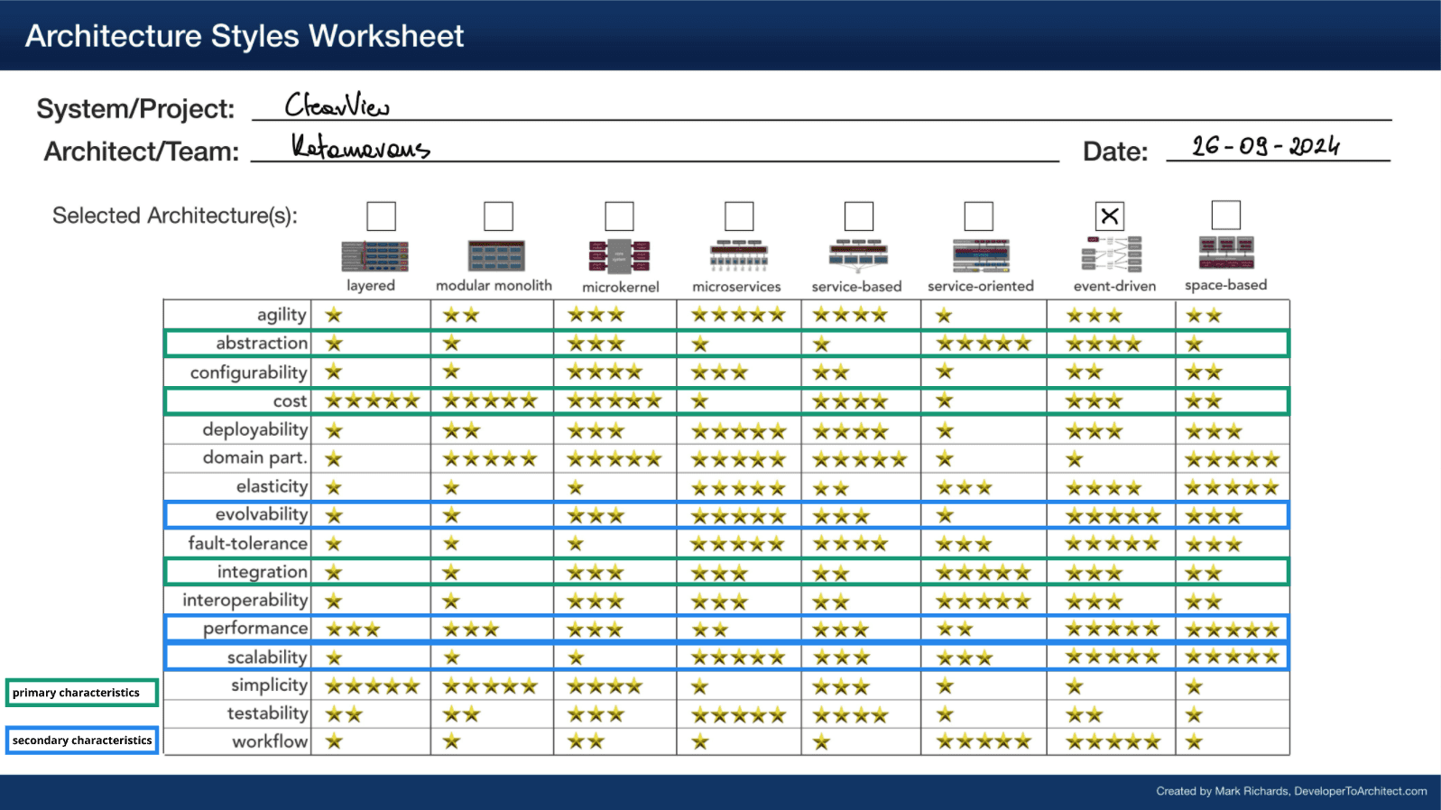Image resolution: width=1441 pixels, height=810 pixels.
Task: Click the secondary characteristics legend box
Action: 82,741
